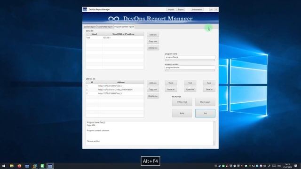301x169 pixels.
Task: Open the Windows Start menu
Action: 4,166
